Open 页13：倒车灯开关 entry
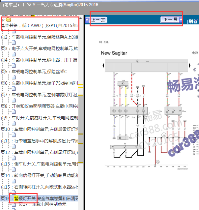The image size is (199, 210). click(39, 164)
